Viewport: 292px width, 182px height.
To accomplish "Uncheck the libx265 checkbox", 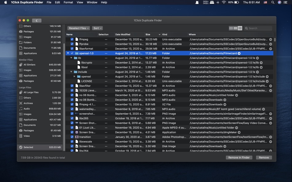I will 72,118.
